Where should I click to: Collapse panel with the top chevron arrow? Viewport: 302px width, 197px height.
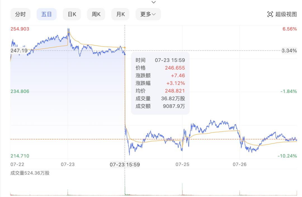click(153, 2)
